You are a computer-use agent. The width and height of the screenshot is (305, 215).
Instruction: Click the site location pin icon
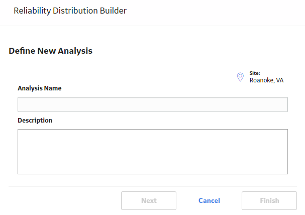[240, 77]
